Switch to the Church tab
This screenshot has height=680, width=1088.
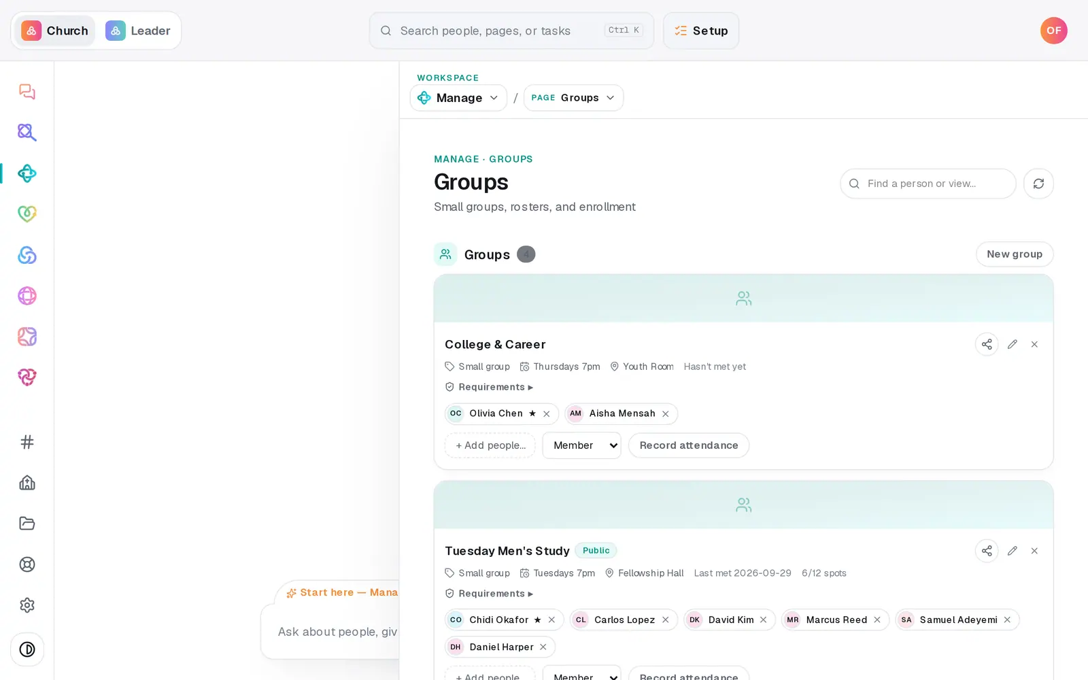(55, 31)
